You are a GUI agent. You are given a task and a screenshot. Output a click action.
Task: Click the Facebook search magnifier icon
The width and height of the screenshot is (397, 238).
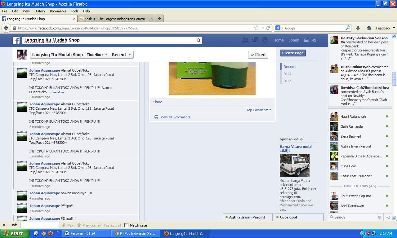(x=198, y=40)
